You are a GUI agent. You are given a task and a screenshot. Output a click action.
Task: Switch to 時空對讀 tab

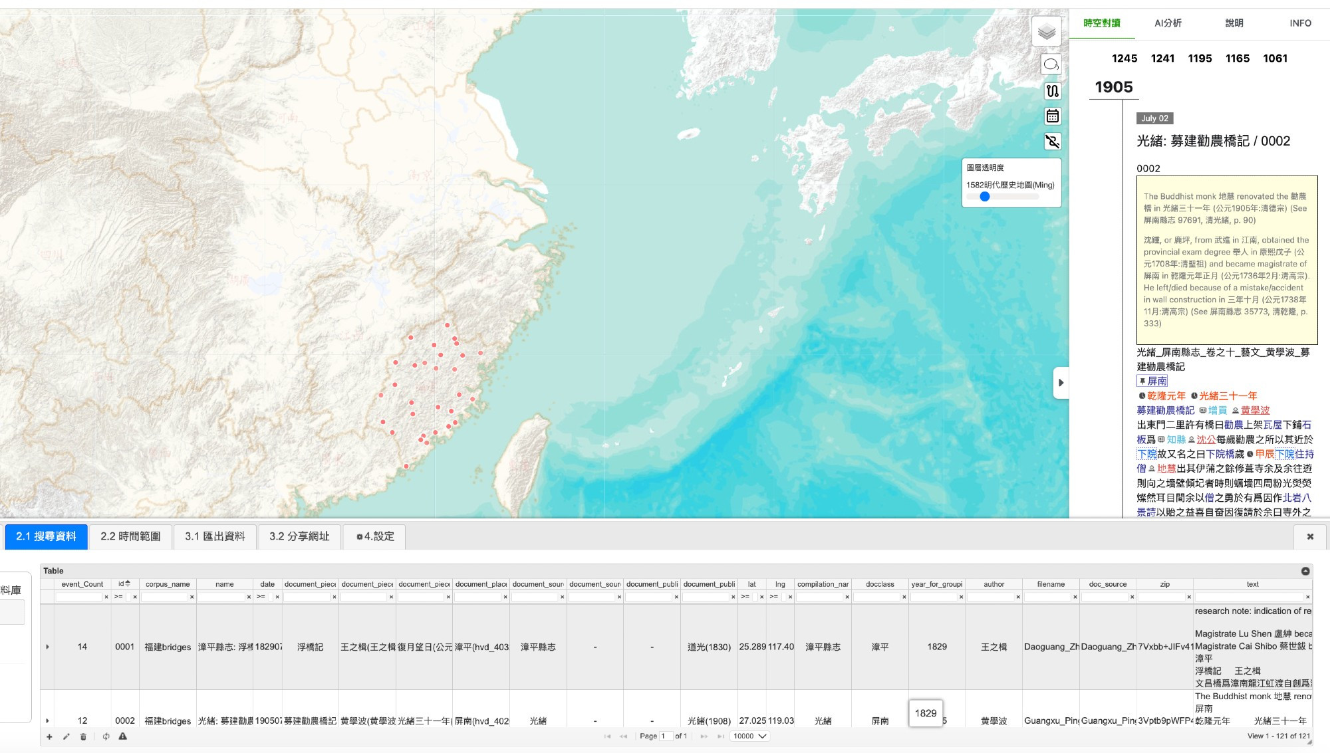coord(1102,23)
